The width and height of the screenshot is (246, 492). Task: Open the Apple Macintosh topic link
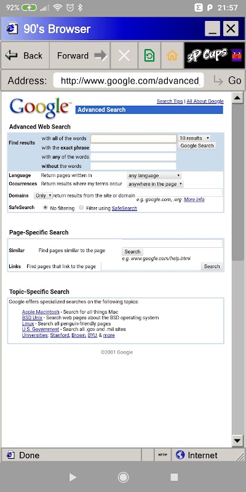click(41, 312)
